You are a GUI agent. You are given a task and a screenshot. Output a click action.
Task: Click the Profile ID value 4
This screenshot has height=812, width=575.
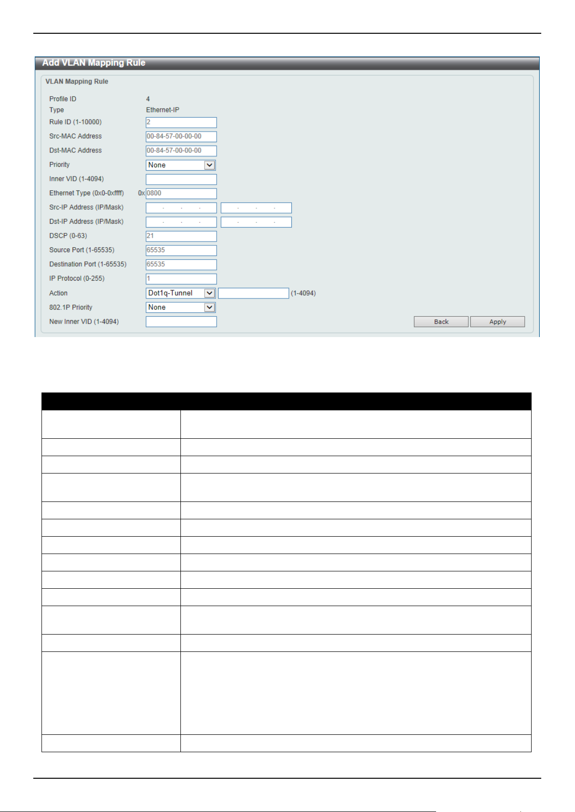(148, 99)
